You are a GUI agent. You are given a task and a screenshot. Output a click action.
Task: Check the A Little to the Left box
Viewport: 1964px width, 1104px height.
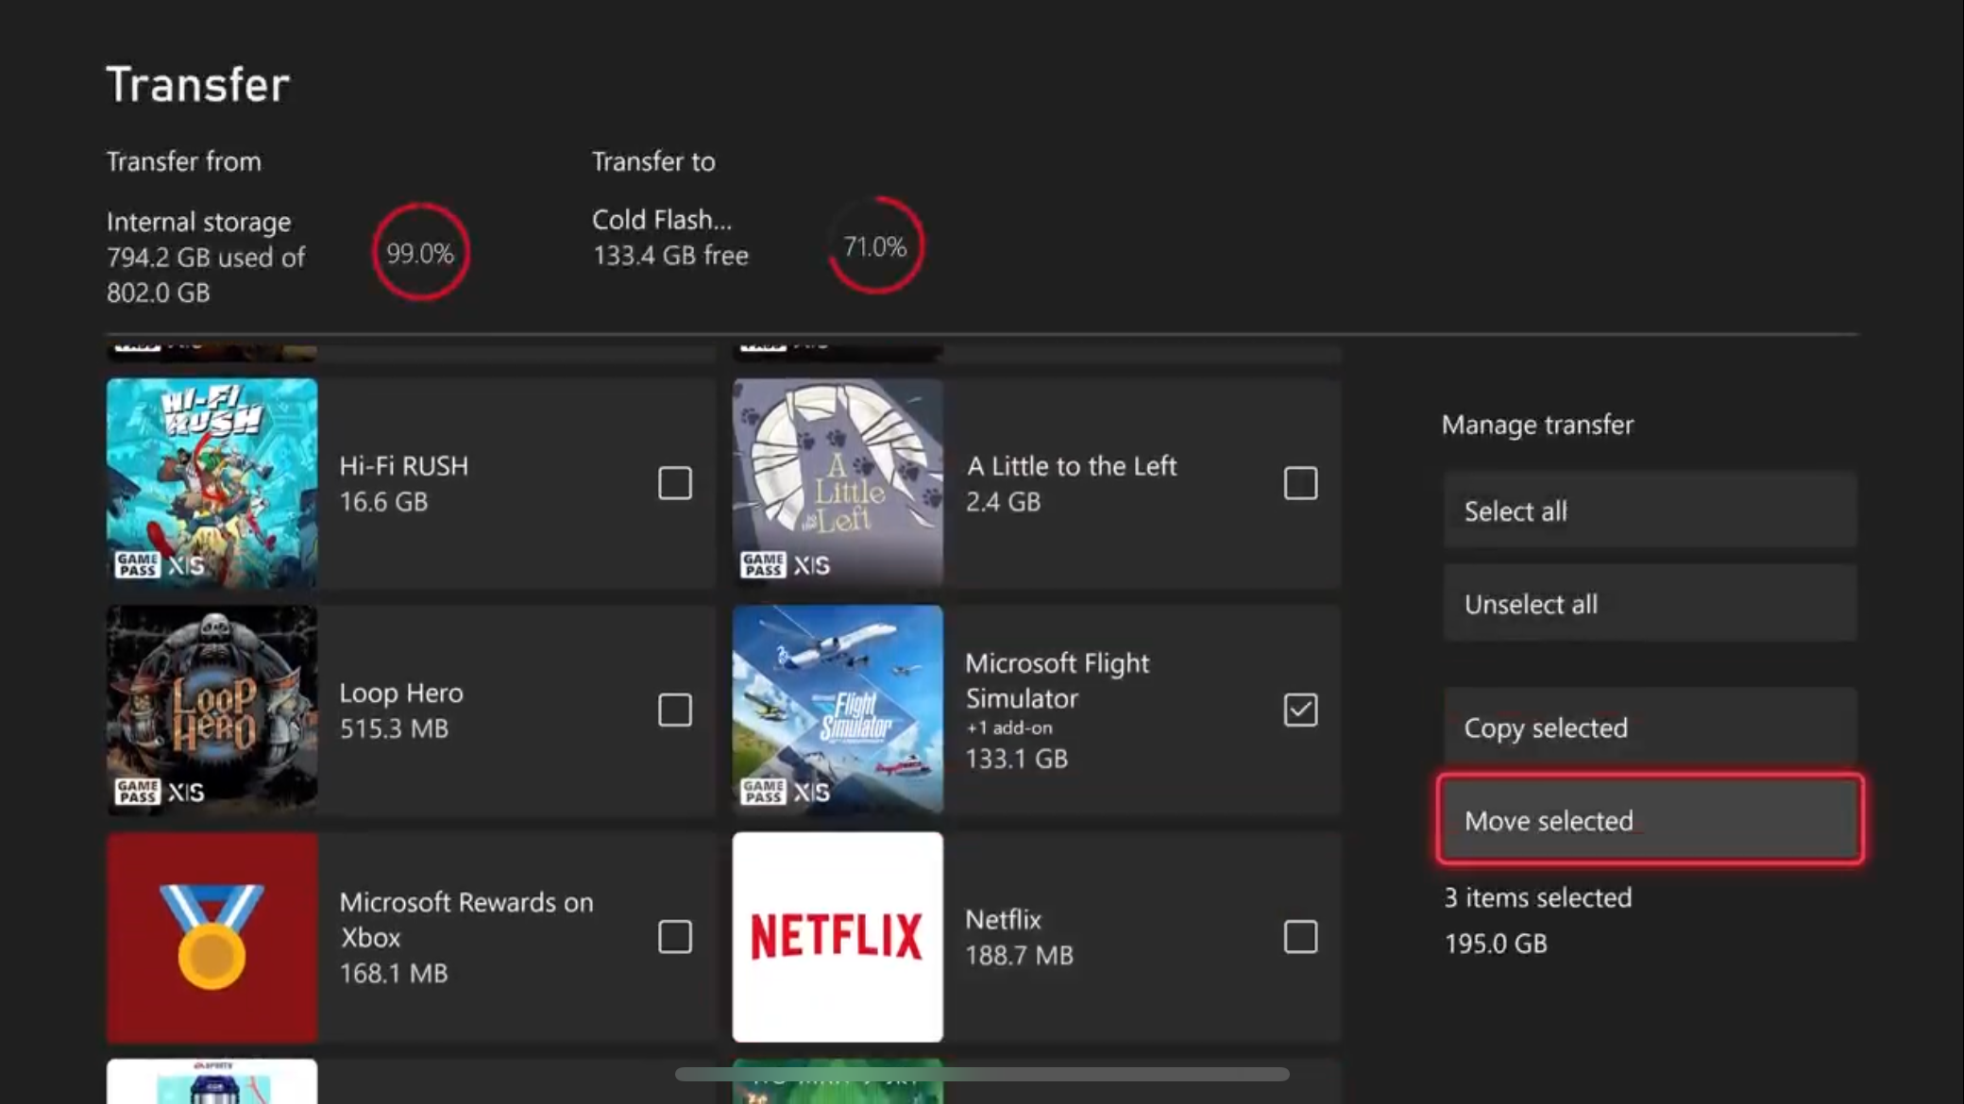(1300, 482)
